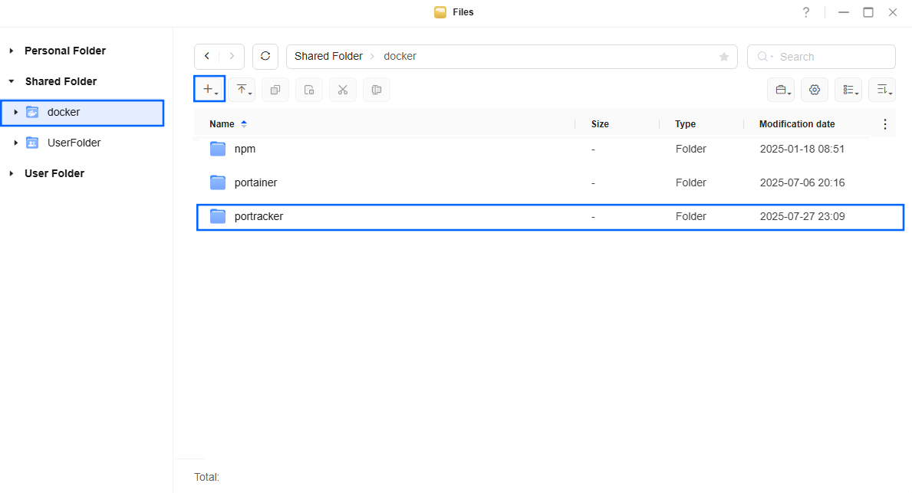Select the portracker folder name
The width and height of the screenshot is (912, 493).
(258, 216)
